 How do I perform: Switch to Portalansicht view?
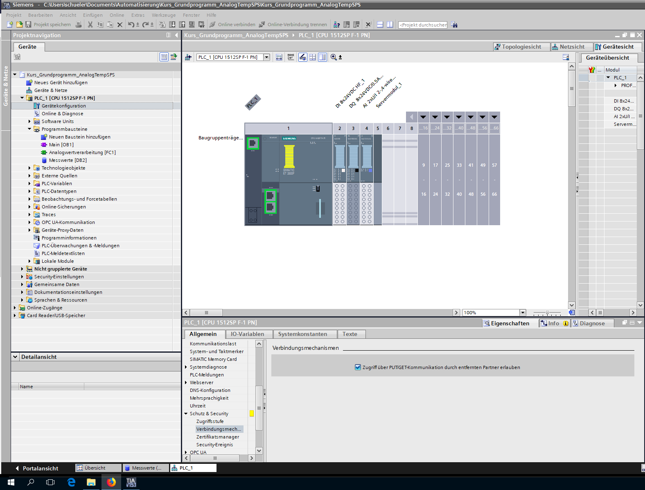coord(36,468)
